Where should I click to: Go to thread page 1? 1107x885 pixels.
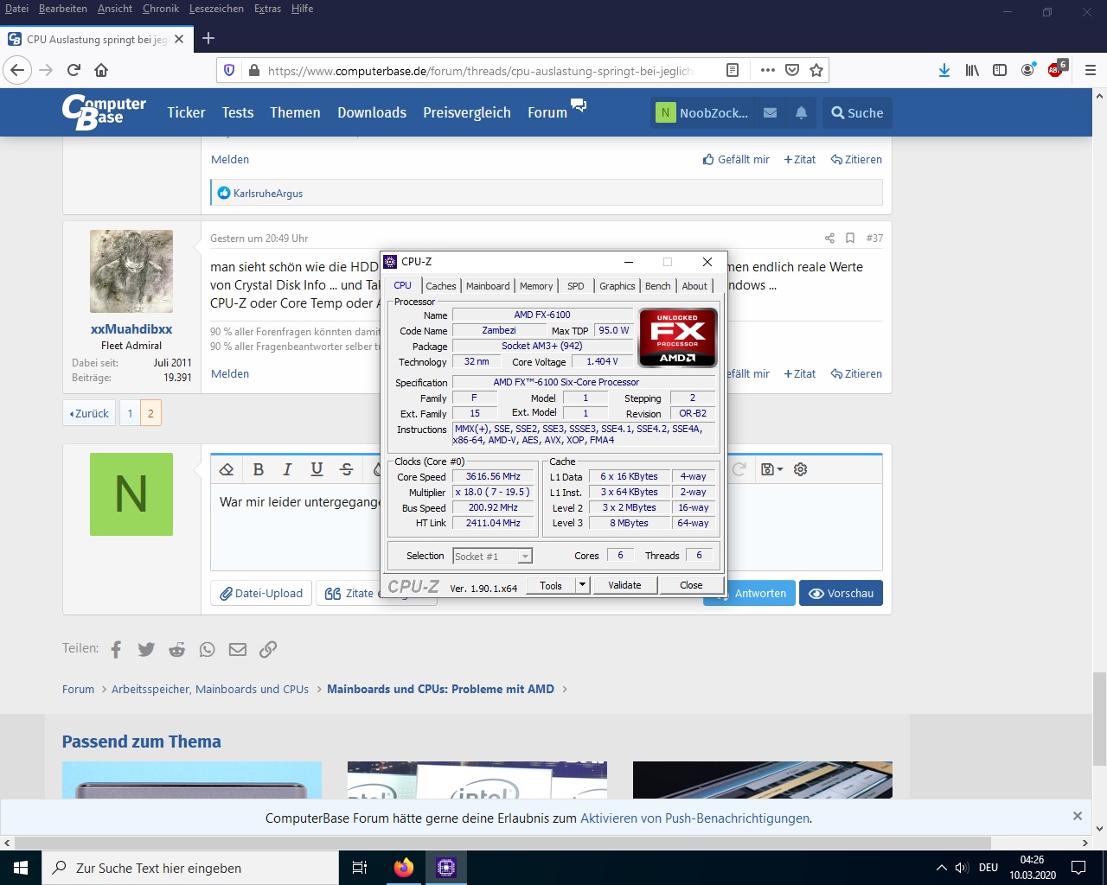130,413
